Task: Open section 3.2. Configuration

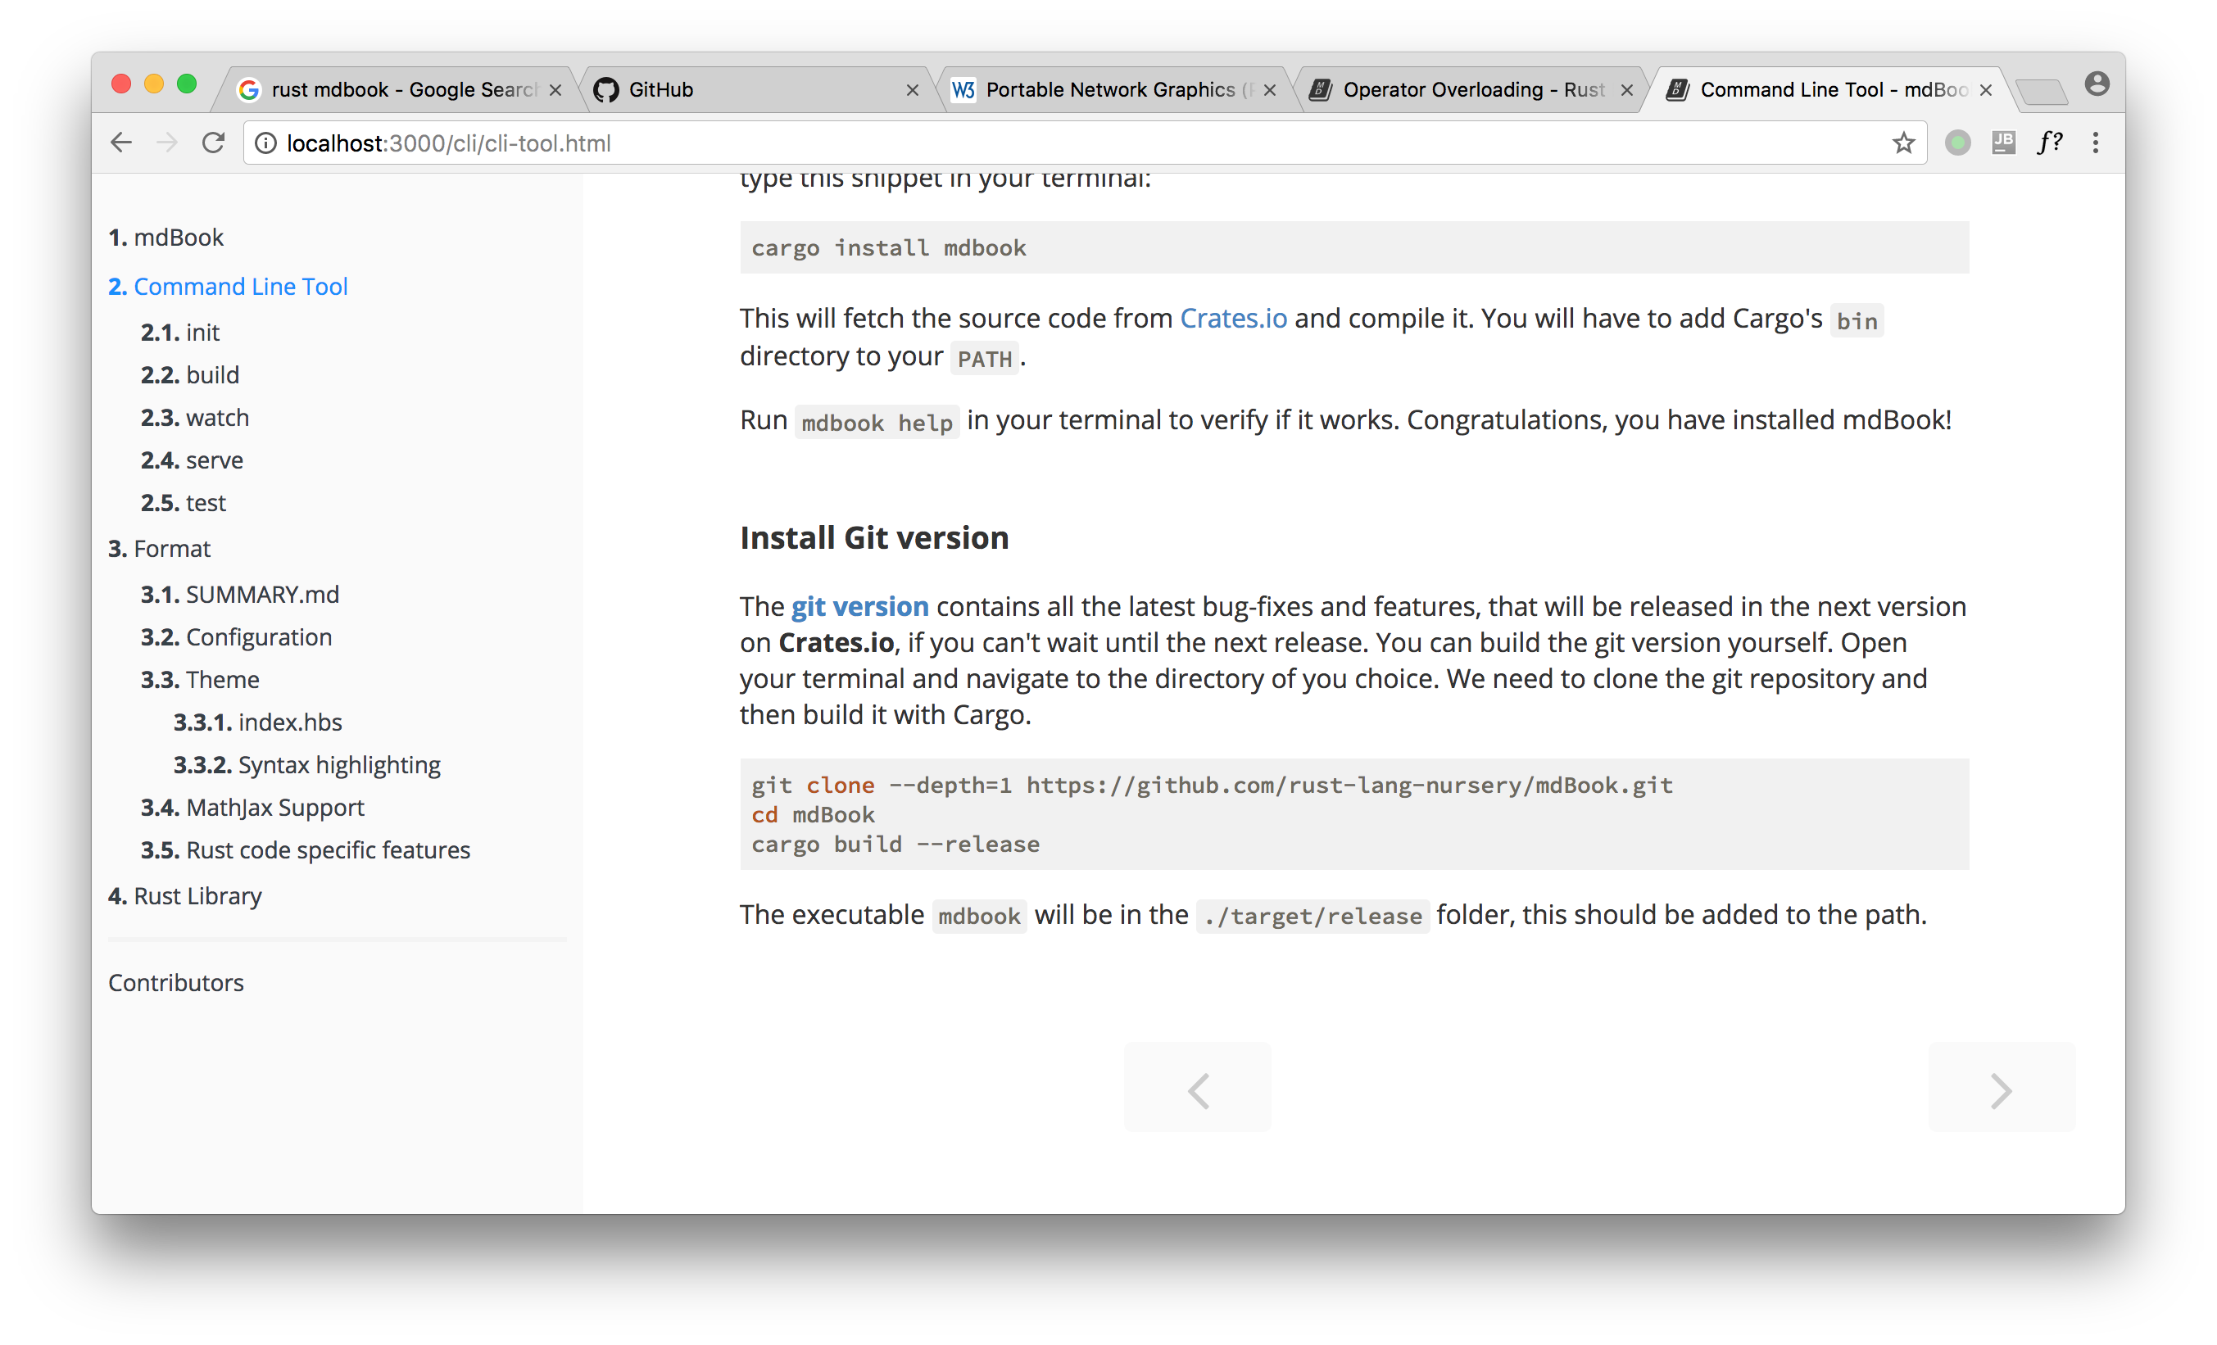Action: [x=236, y=637]
